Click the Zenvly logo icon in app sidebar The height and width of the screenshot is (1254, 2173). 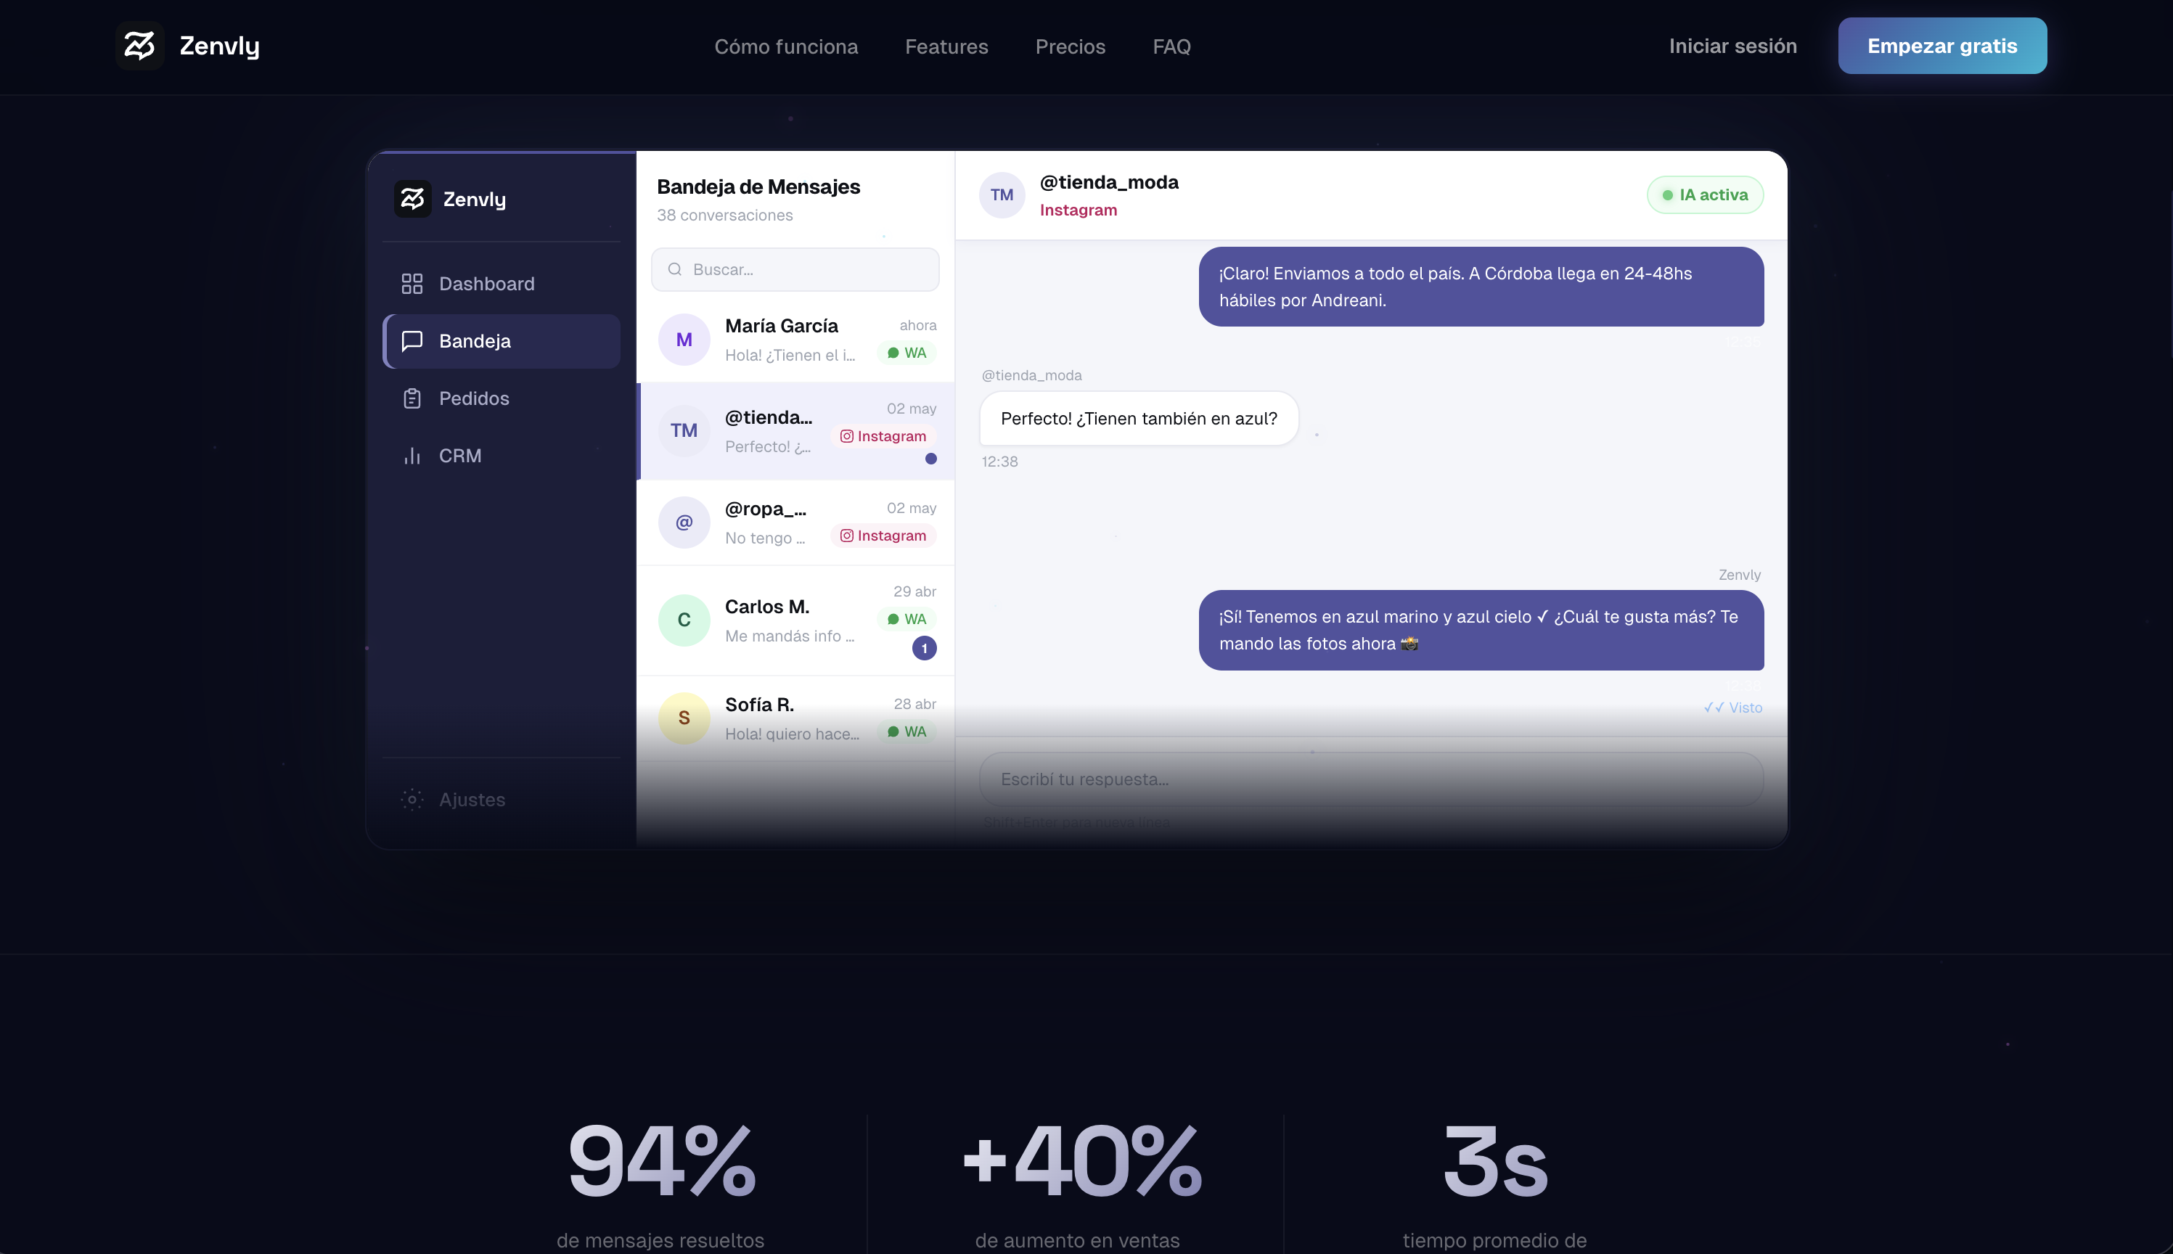(x=412, y=199)
